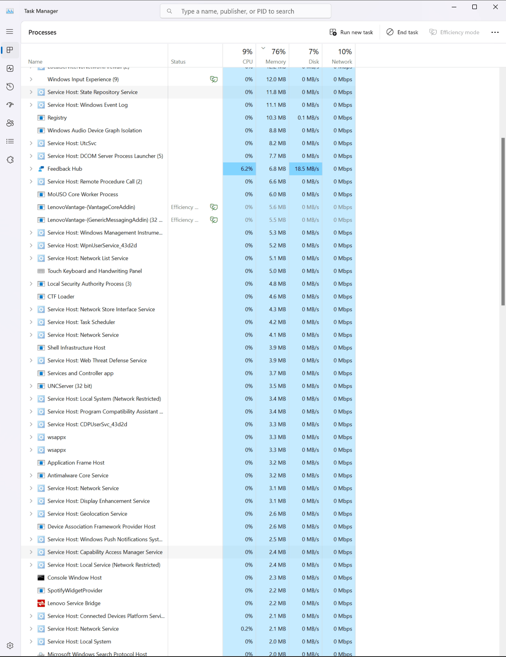The image size is (506, 657).
Task: Click Registry 0.1 MB/s disk cell
Action: click(306, 118)
